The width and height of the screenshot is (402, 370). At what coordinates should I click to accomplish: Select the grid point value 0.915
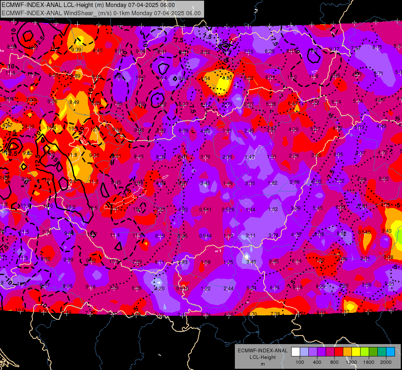pyautogui.click(x=182, y=289)
